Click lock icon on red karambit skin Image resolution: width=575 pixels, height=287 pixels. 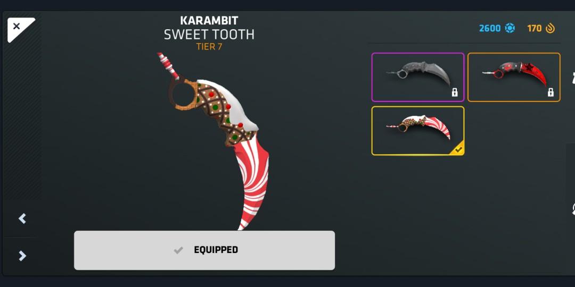[551, 92]
